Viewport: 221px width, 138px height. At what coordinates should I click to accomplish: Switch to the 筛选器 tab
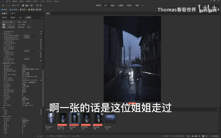(4, 18)
